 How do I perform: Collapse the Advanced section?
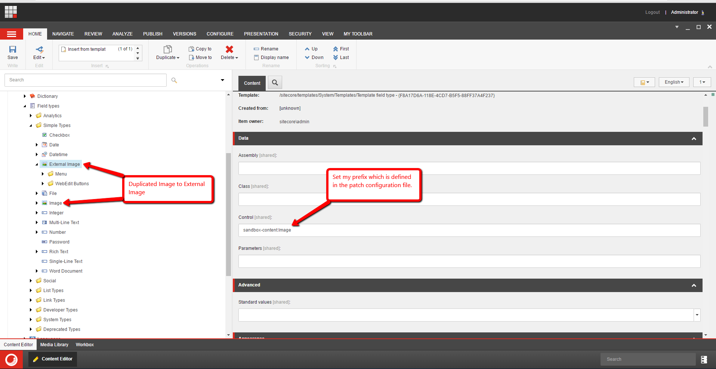point(694,285)
